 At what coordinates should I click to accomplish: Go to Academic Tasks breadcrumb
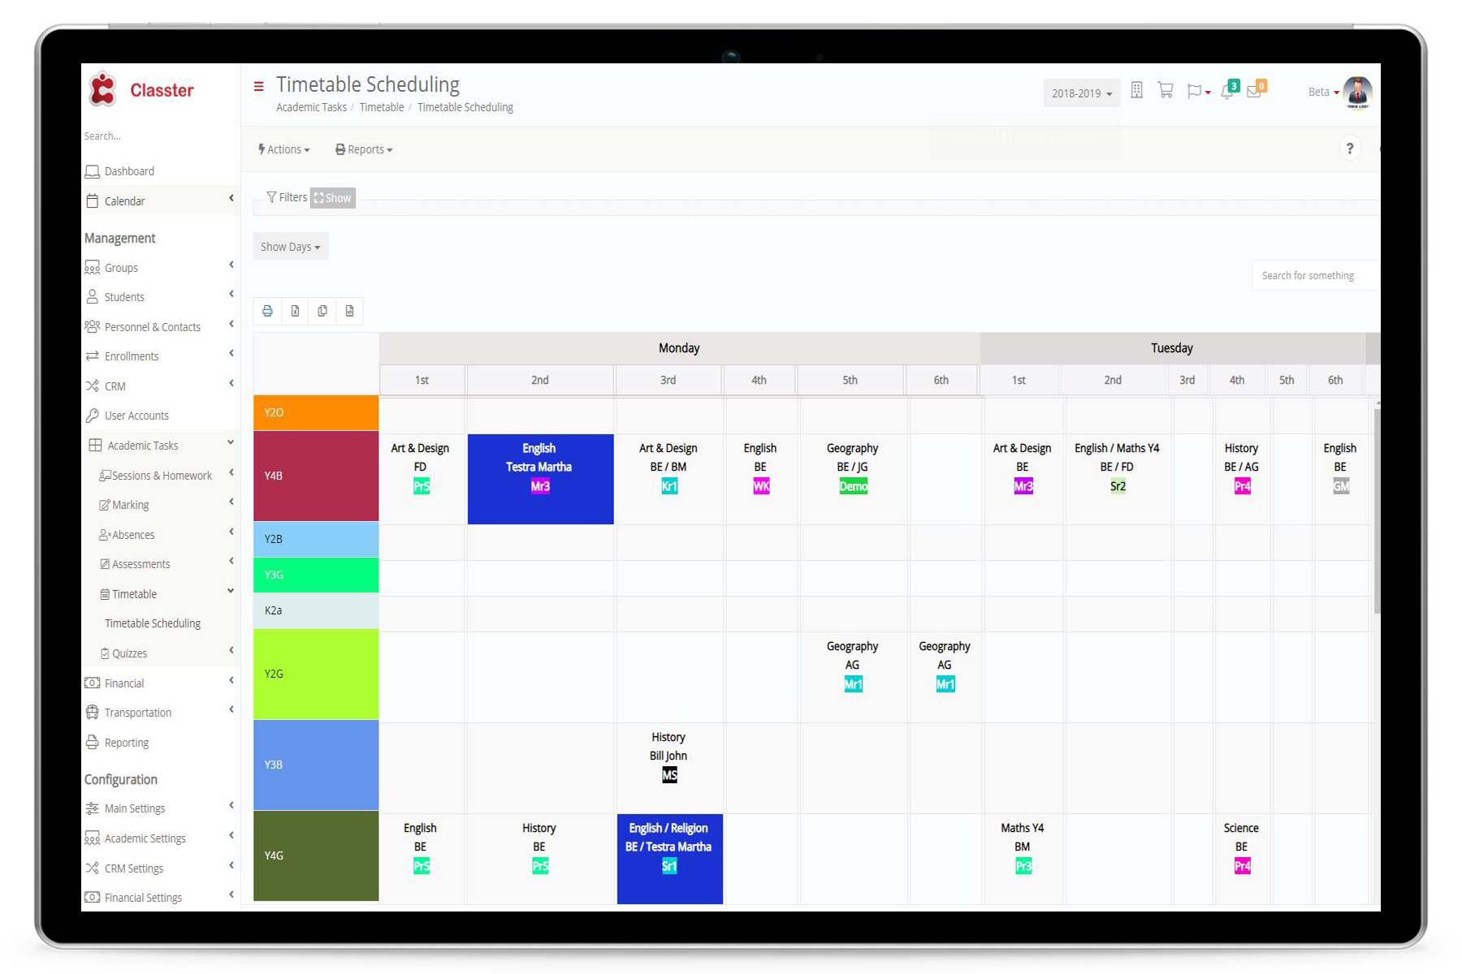click(x=311, y=107)
